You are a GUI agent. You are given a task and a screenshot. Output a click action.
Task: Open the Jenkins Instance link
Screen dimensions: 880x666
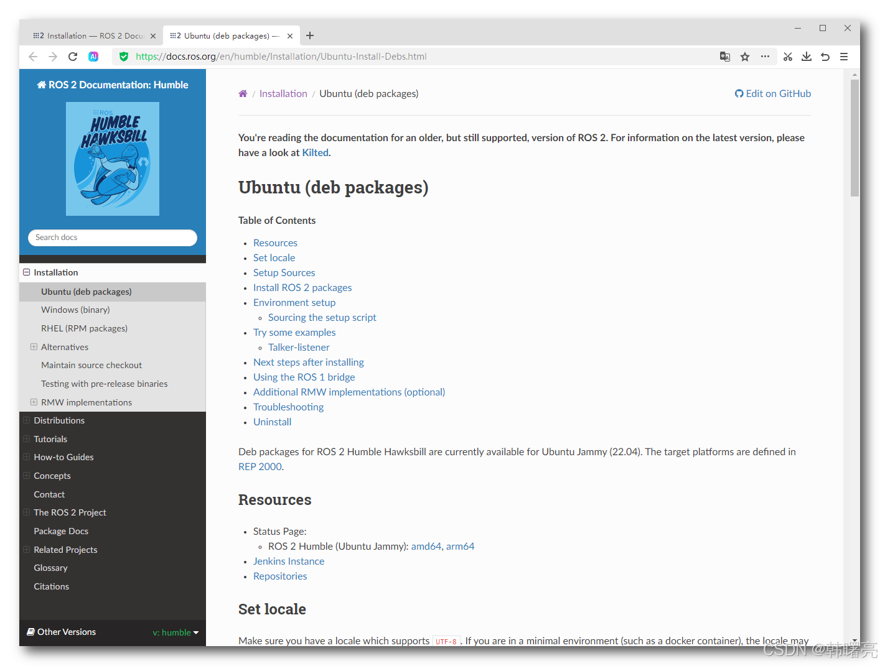coord(289,561)
